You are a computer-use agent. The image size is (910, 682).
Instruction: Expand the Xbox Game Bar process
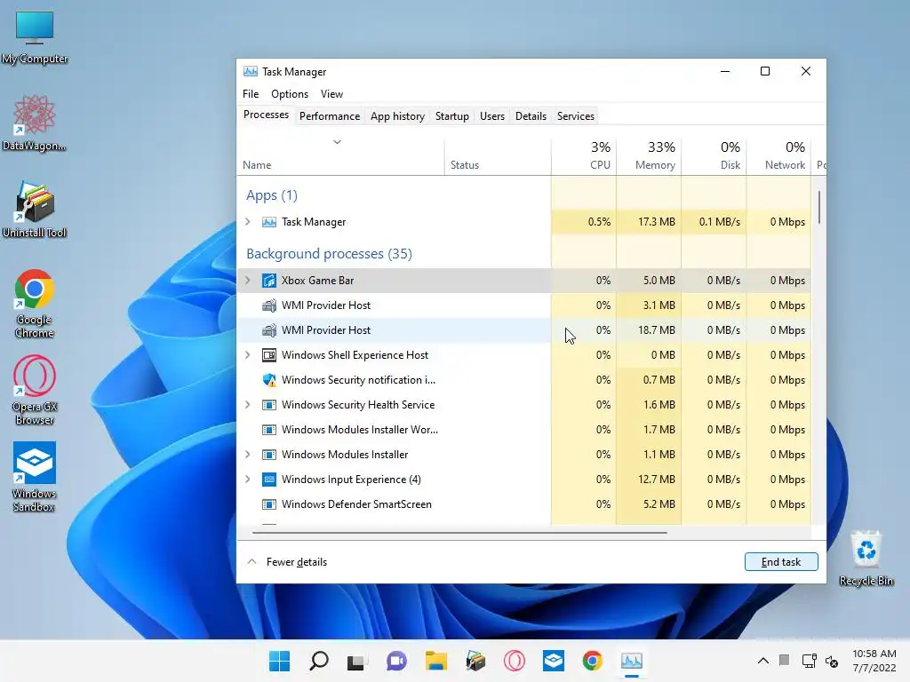[248, 280]
